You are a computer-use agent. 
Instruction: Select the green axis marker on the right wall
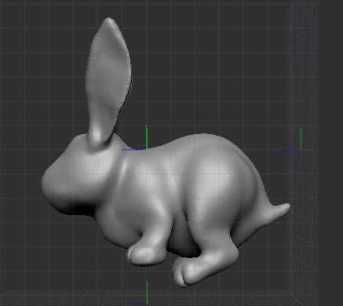pos(301,139)
